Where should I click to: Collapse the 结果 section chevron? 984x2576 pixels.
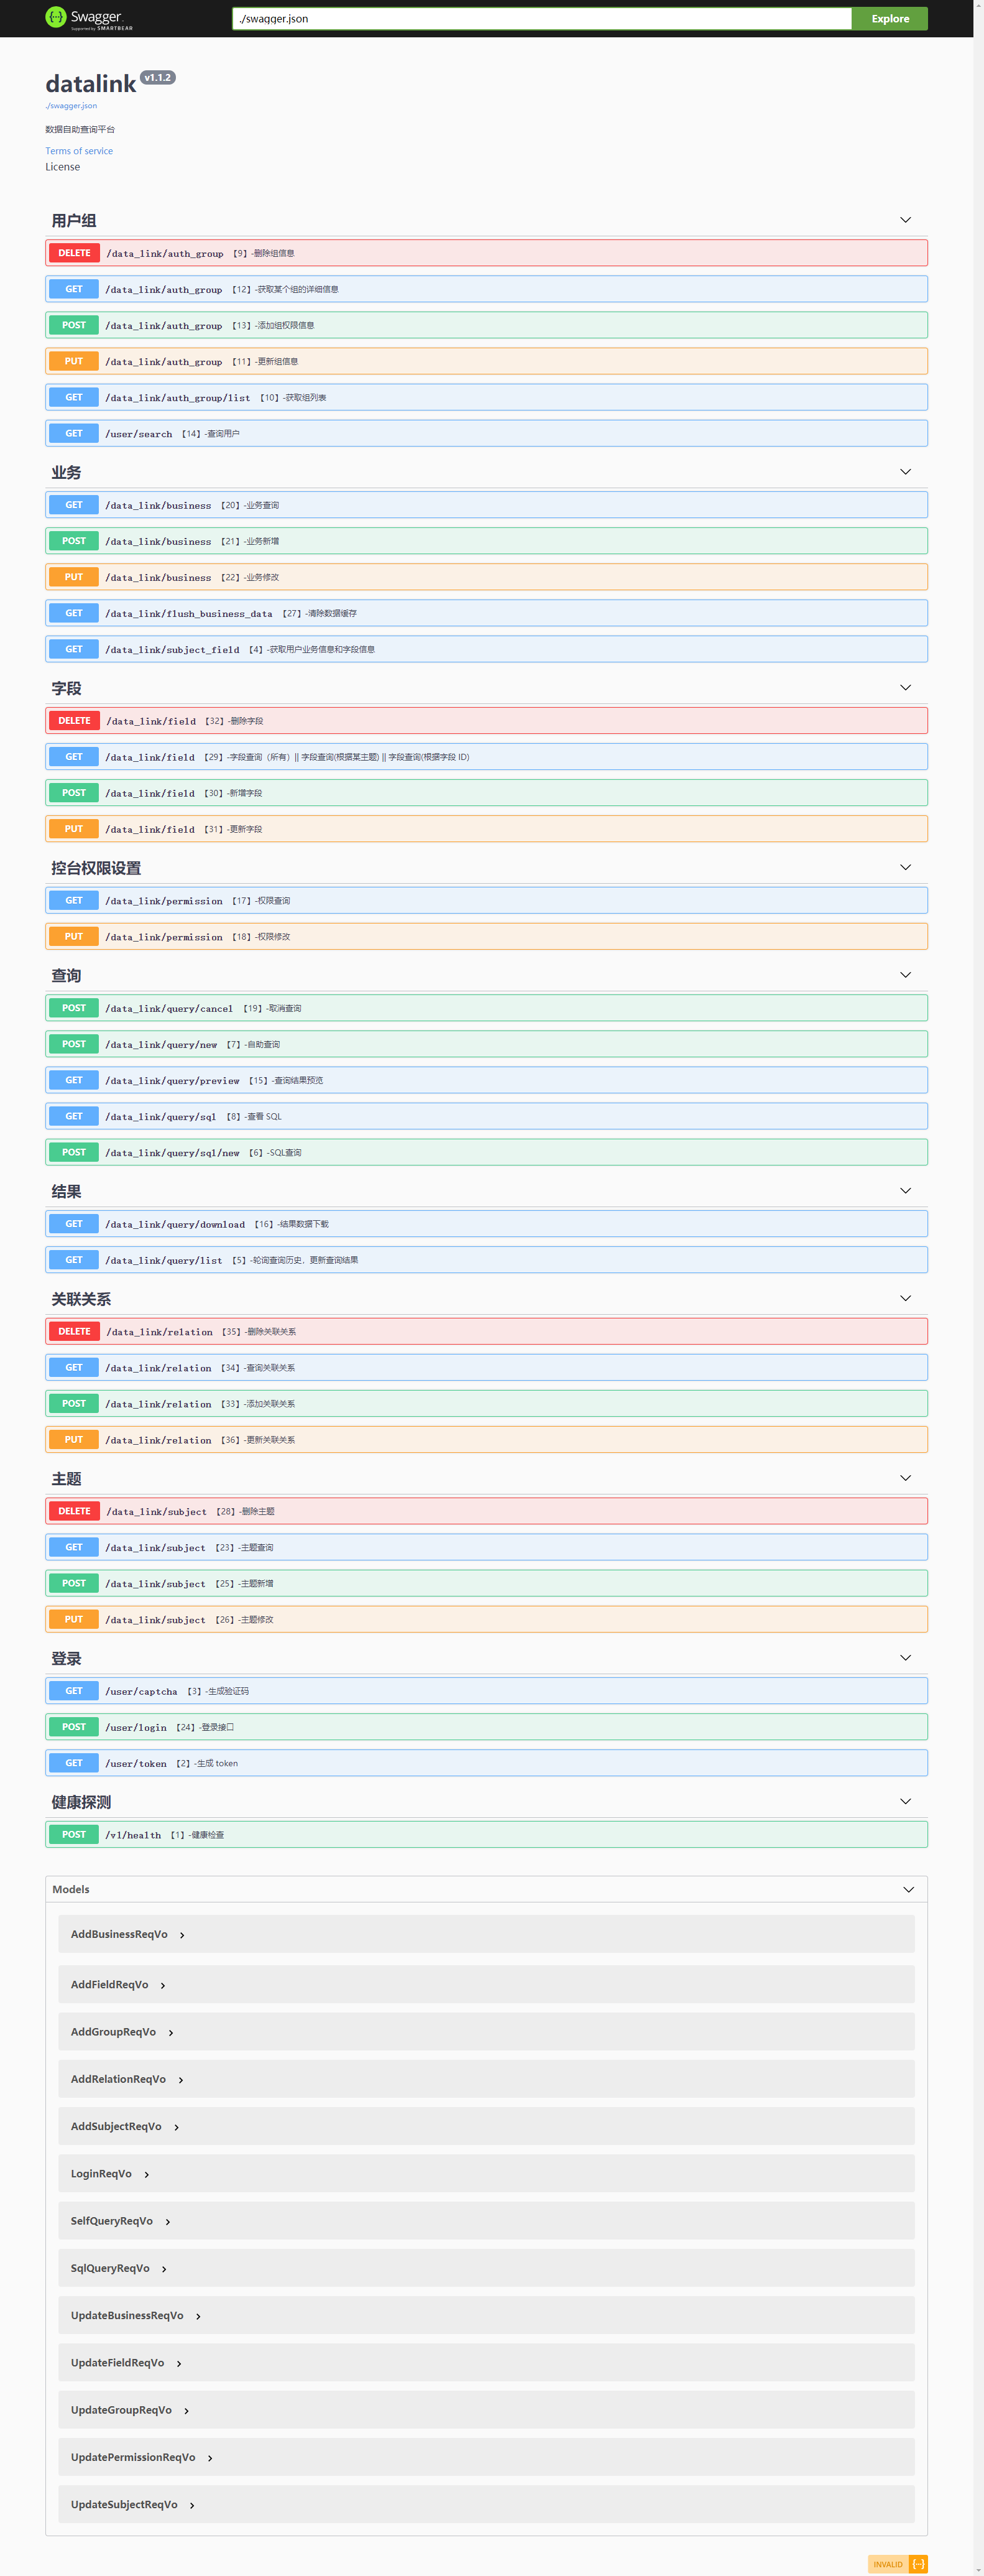[x=905, y=1191]
